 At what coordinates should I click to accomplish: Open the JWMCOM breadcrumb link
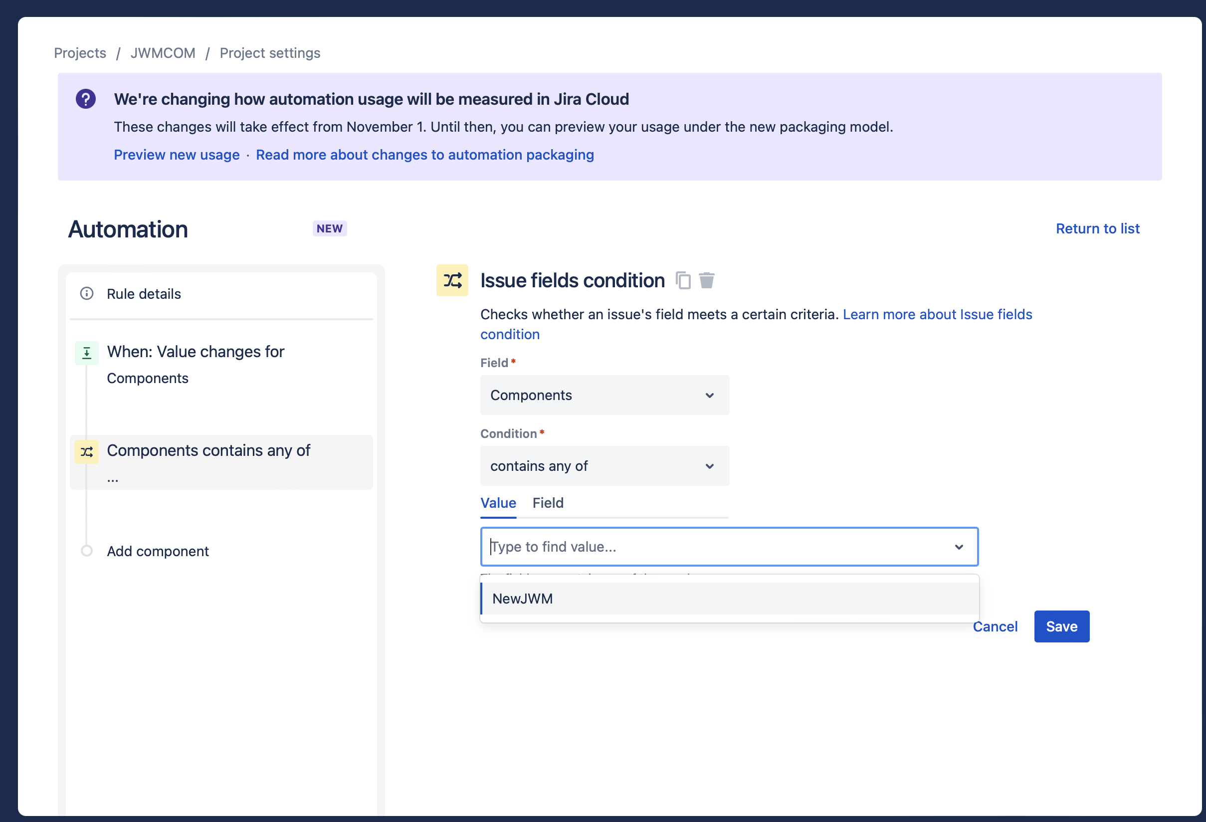163,53
